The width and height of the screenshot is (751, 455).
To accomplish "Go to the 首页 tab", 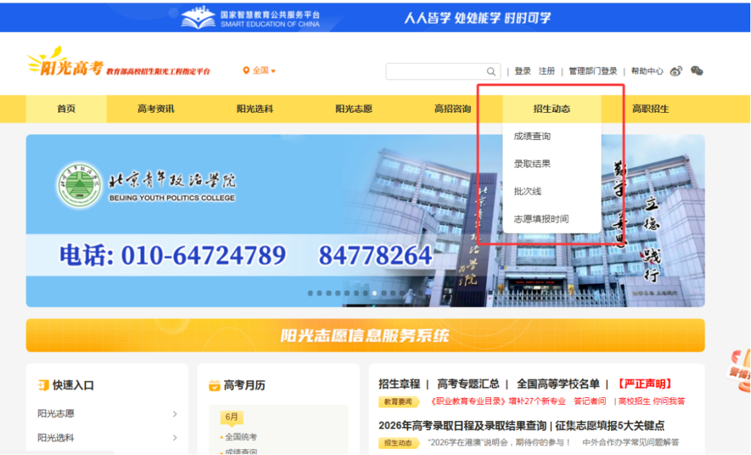I will coord(66,109).
